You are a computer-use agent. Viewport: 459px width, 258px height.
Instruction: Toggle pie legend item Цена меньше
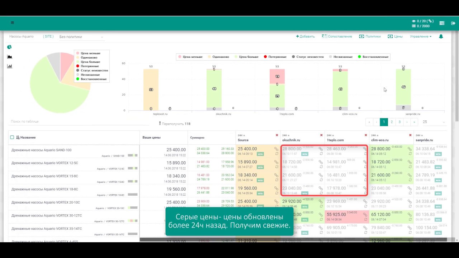(88, 53)
